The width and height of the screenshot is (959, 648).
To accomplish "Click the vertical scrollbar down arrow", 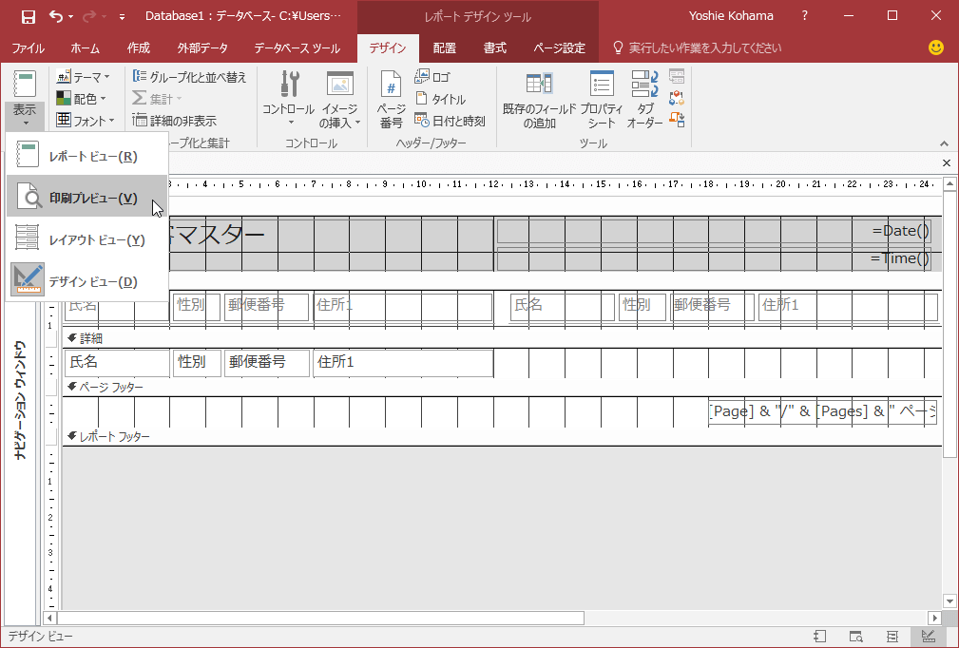I will coord(949,601).
